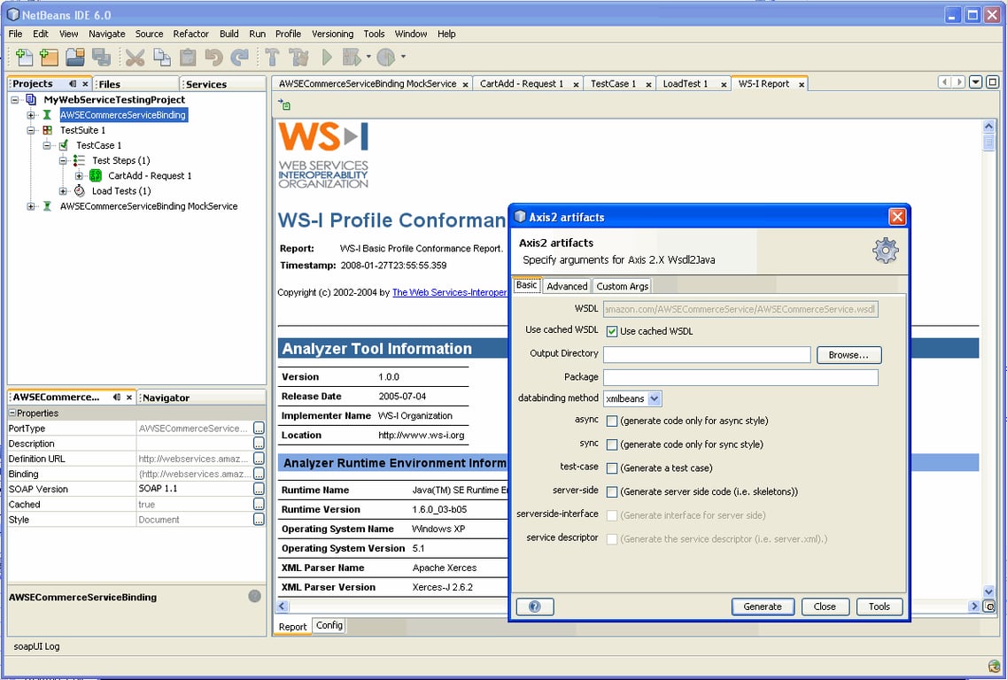Click the Copy toolbar icon
The image size is (1007, 680).
tap(162, 58)
